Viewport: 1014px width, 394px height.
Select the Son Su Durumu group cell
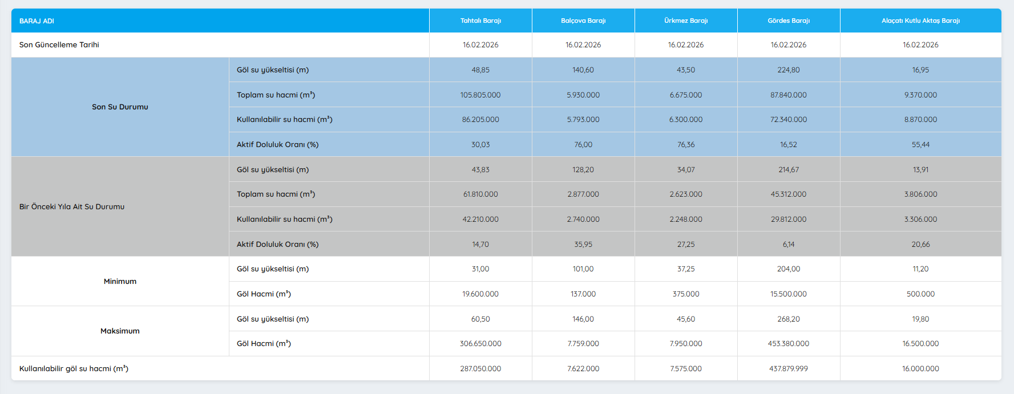point(120,107)
